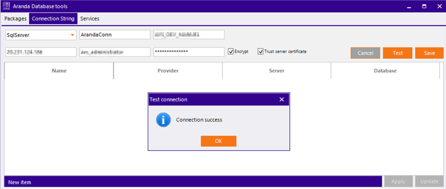Click the ArandaConn name field
The height and width of the screenshot is (189, 446).
click(115, 35)
